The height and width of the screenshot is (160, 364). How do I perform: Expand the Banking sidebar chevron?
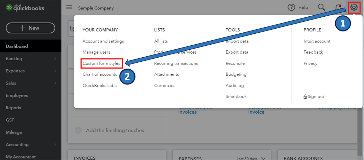coord(55,58)
